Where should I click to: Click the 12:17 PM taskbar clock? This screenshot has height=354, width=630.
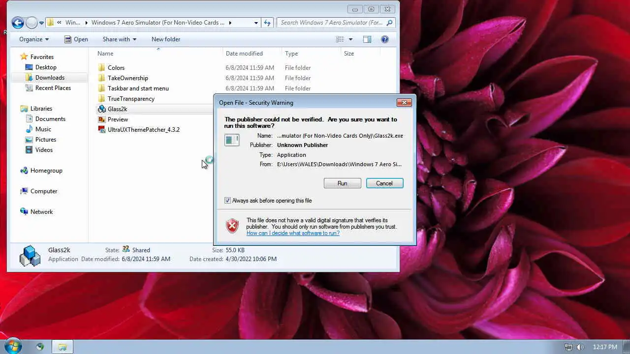tap(605, 347)
